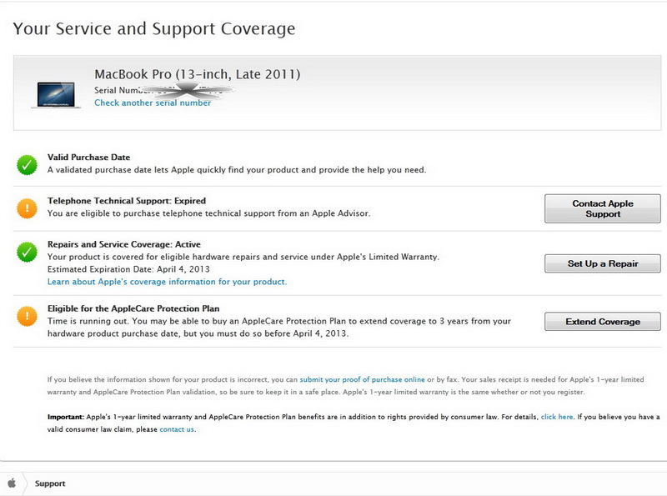
Task: Click the Important: notice label
Action: (x=66, y=417)
